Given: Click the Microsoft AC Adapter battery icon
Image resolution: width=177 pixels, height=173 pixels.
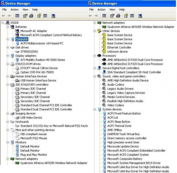Looking at the screenshot, I should click(17, 31).
